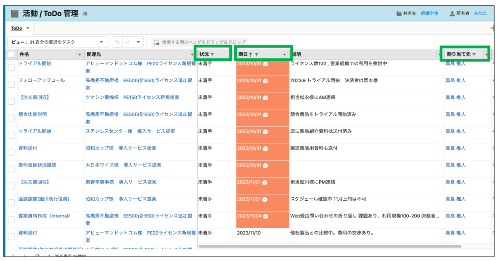This screenshot has width=502, height=261.
Task: Click the filter funnel icon on 状況 column
Action: (212, 54)
